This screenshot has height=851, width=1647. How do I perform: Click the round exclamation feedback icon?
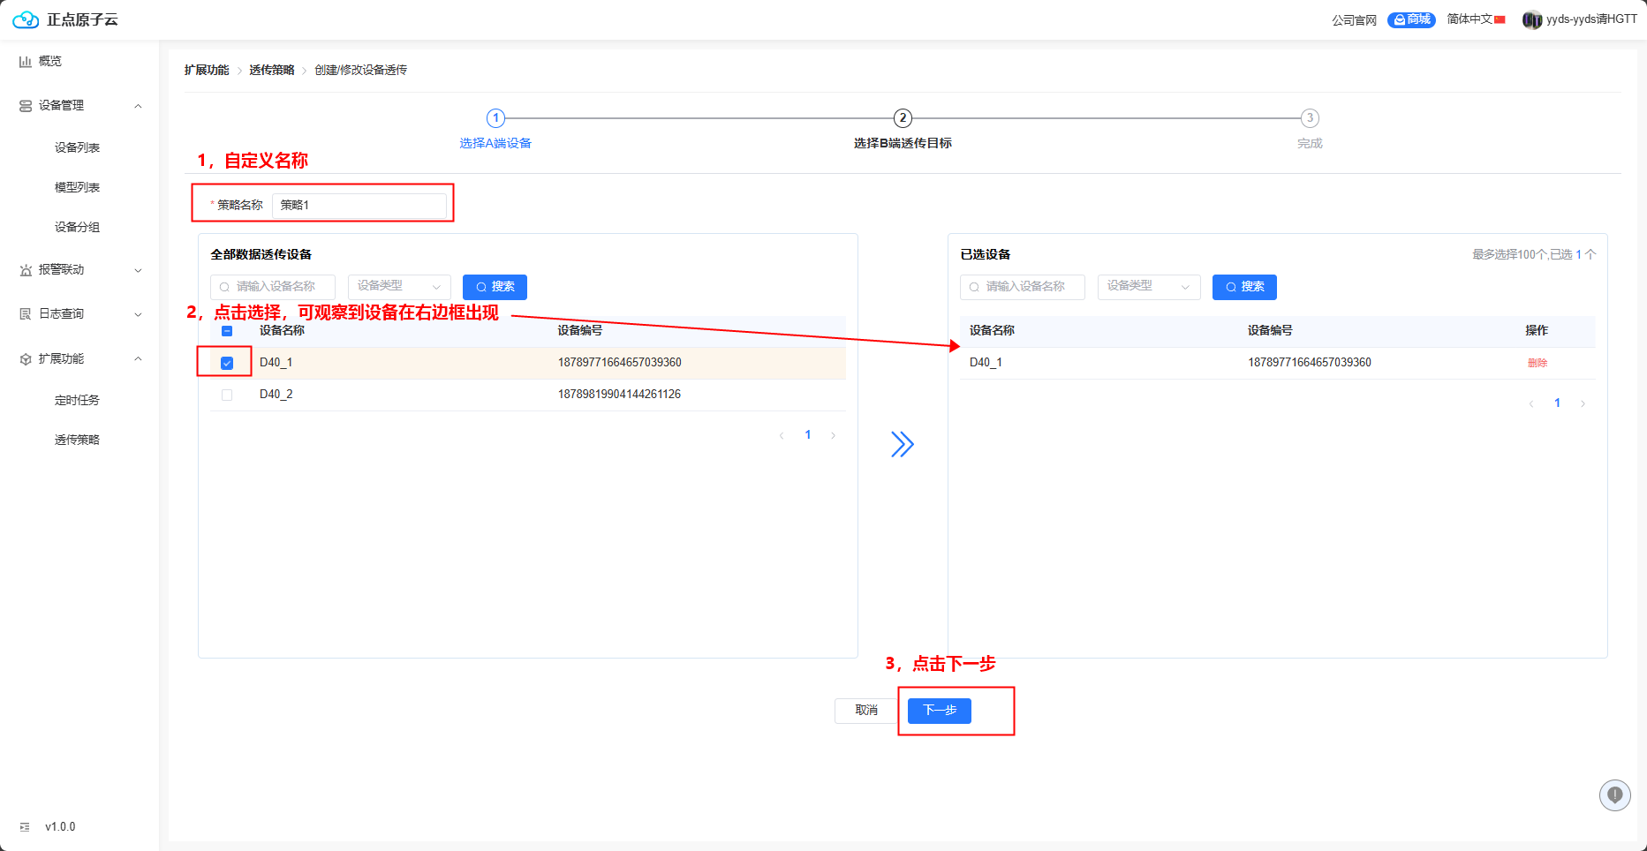(x=1615, y=795)
